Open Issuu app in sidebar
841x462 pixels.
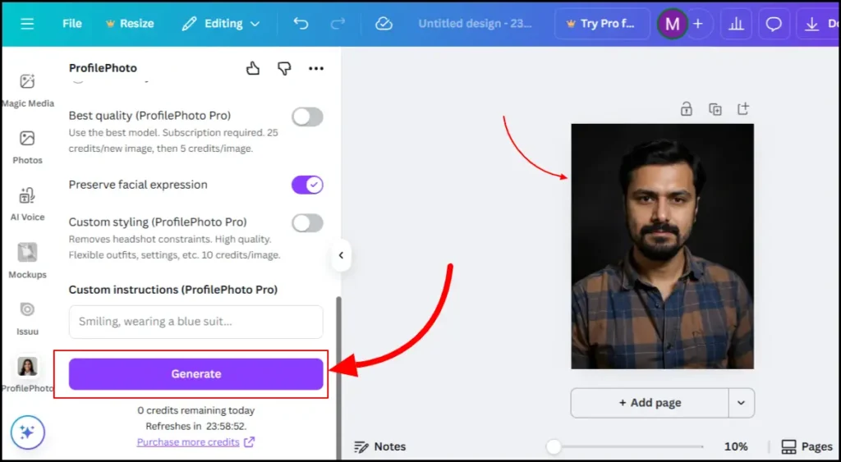pos(27,318)
